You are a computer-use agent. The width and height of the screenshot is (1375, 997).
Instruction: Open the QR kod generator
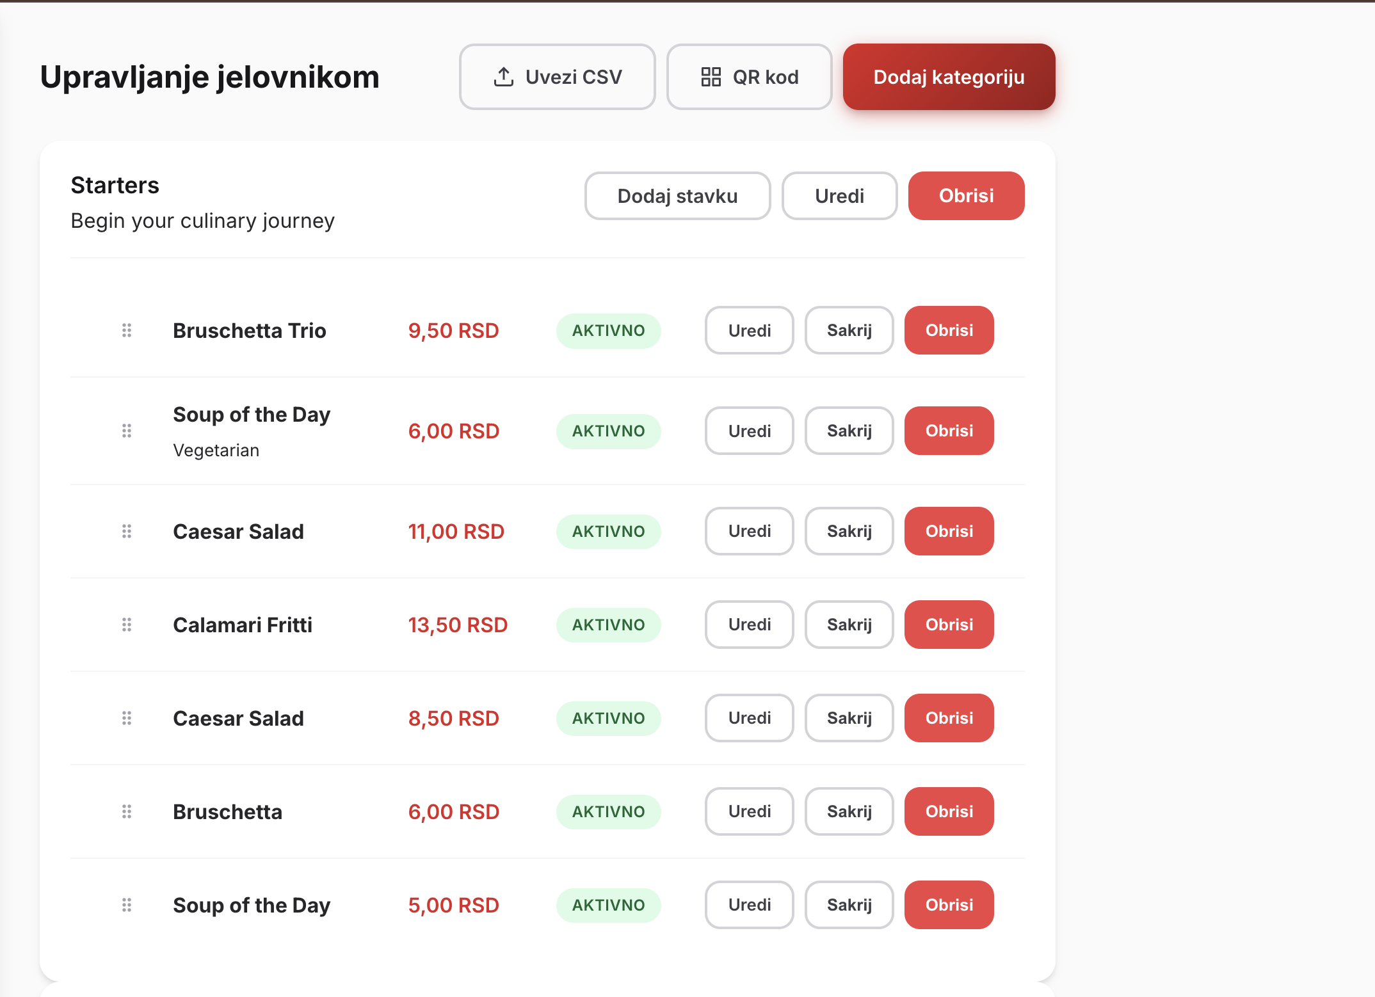749,77
